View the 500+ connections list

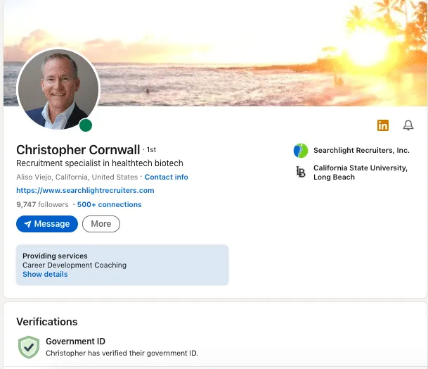109,204
